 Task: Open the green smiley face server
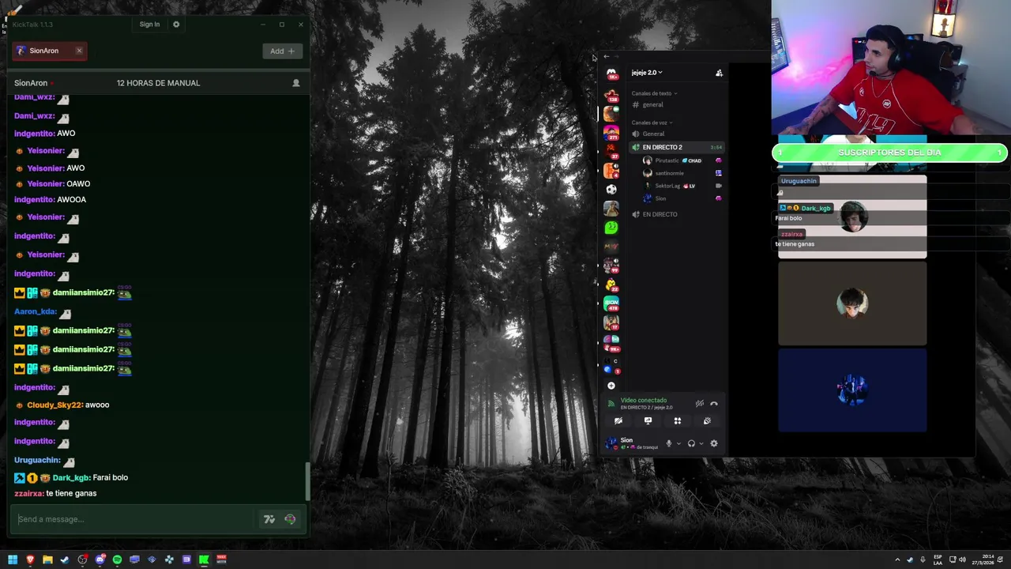coord(611,228)
